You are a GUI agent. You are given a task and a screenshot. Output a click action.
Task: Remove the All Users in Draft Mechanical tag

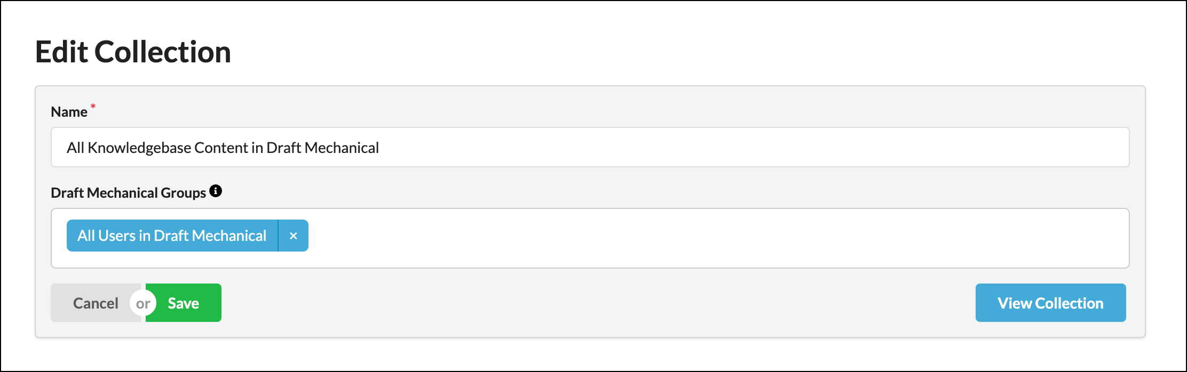[x=293, y=236]
